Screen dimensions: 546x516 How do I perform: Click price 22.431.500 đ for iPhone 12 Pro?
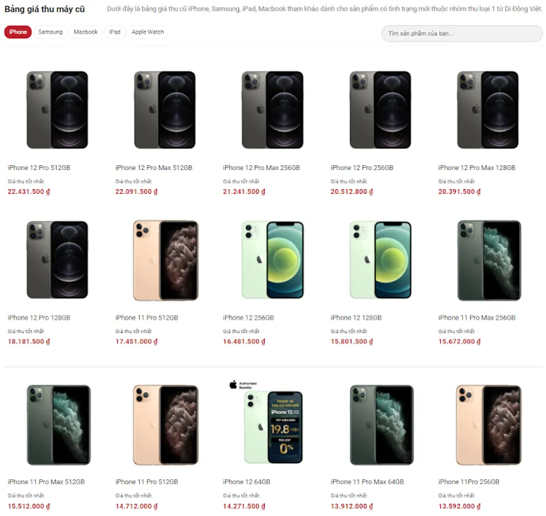click(29, 191)
